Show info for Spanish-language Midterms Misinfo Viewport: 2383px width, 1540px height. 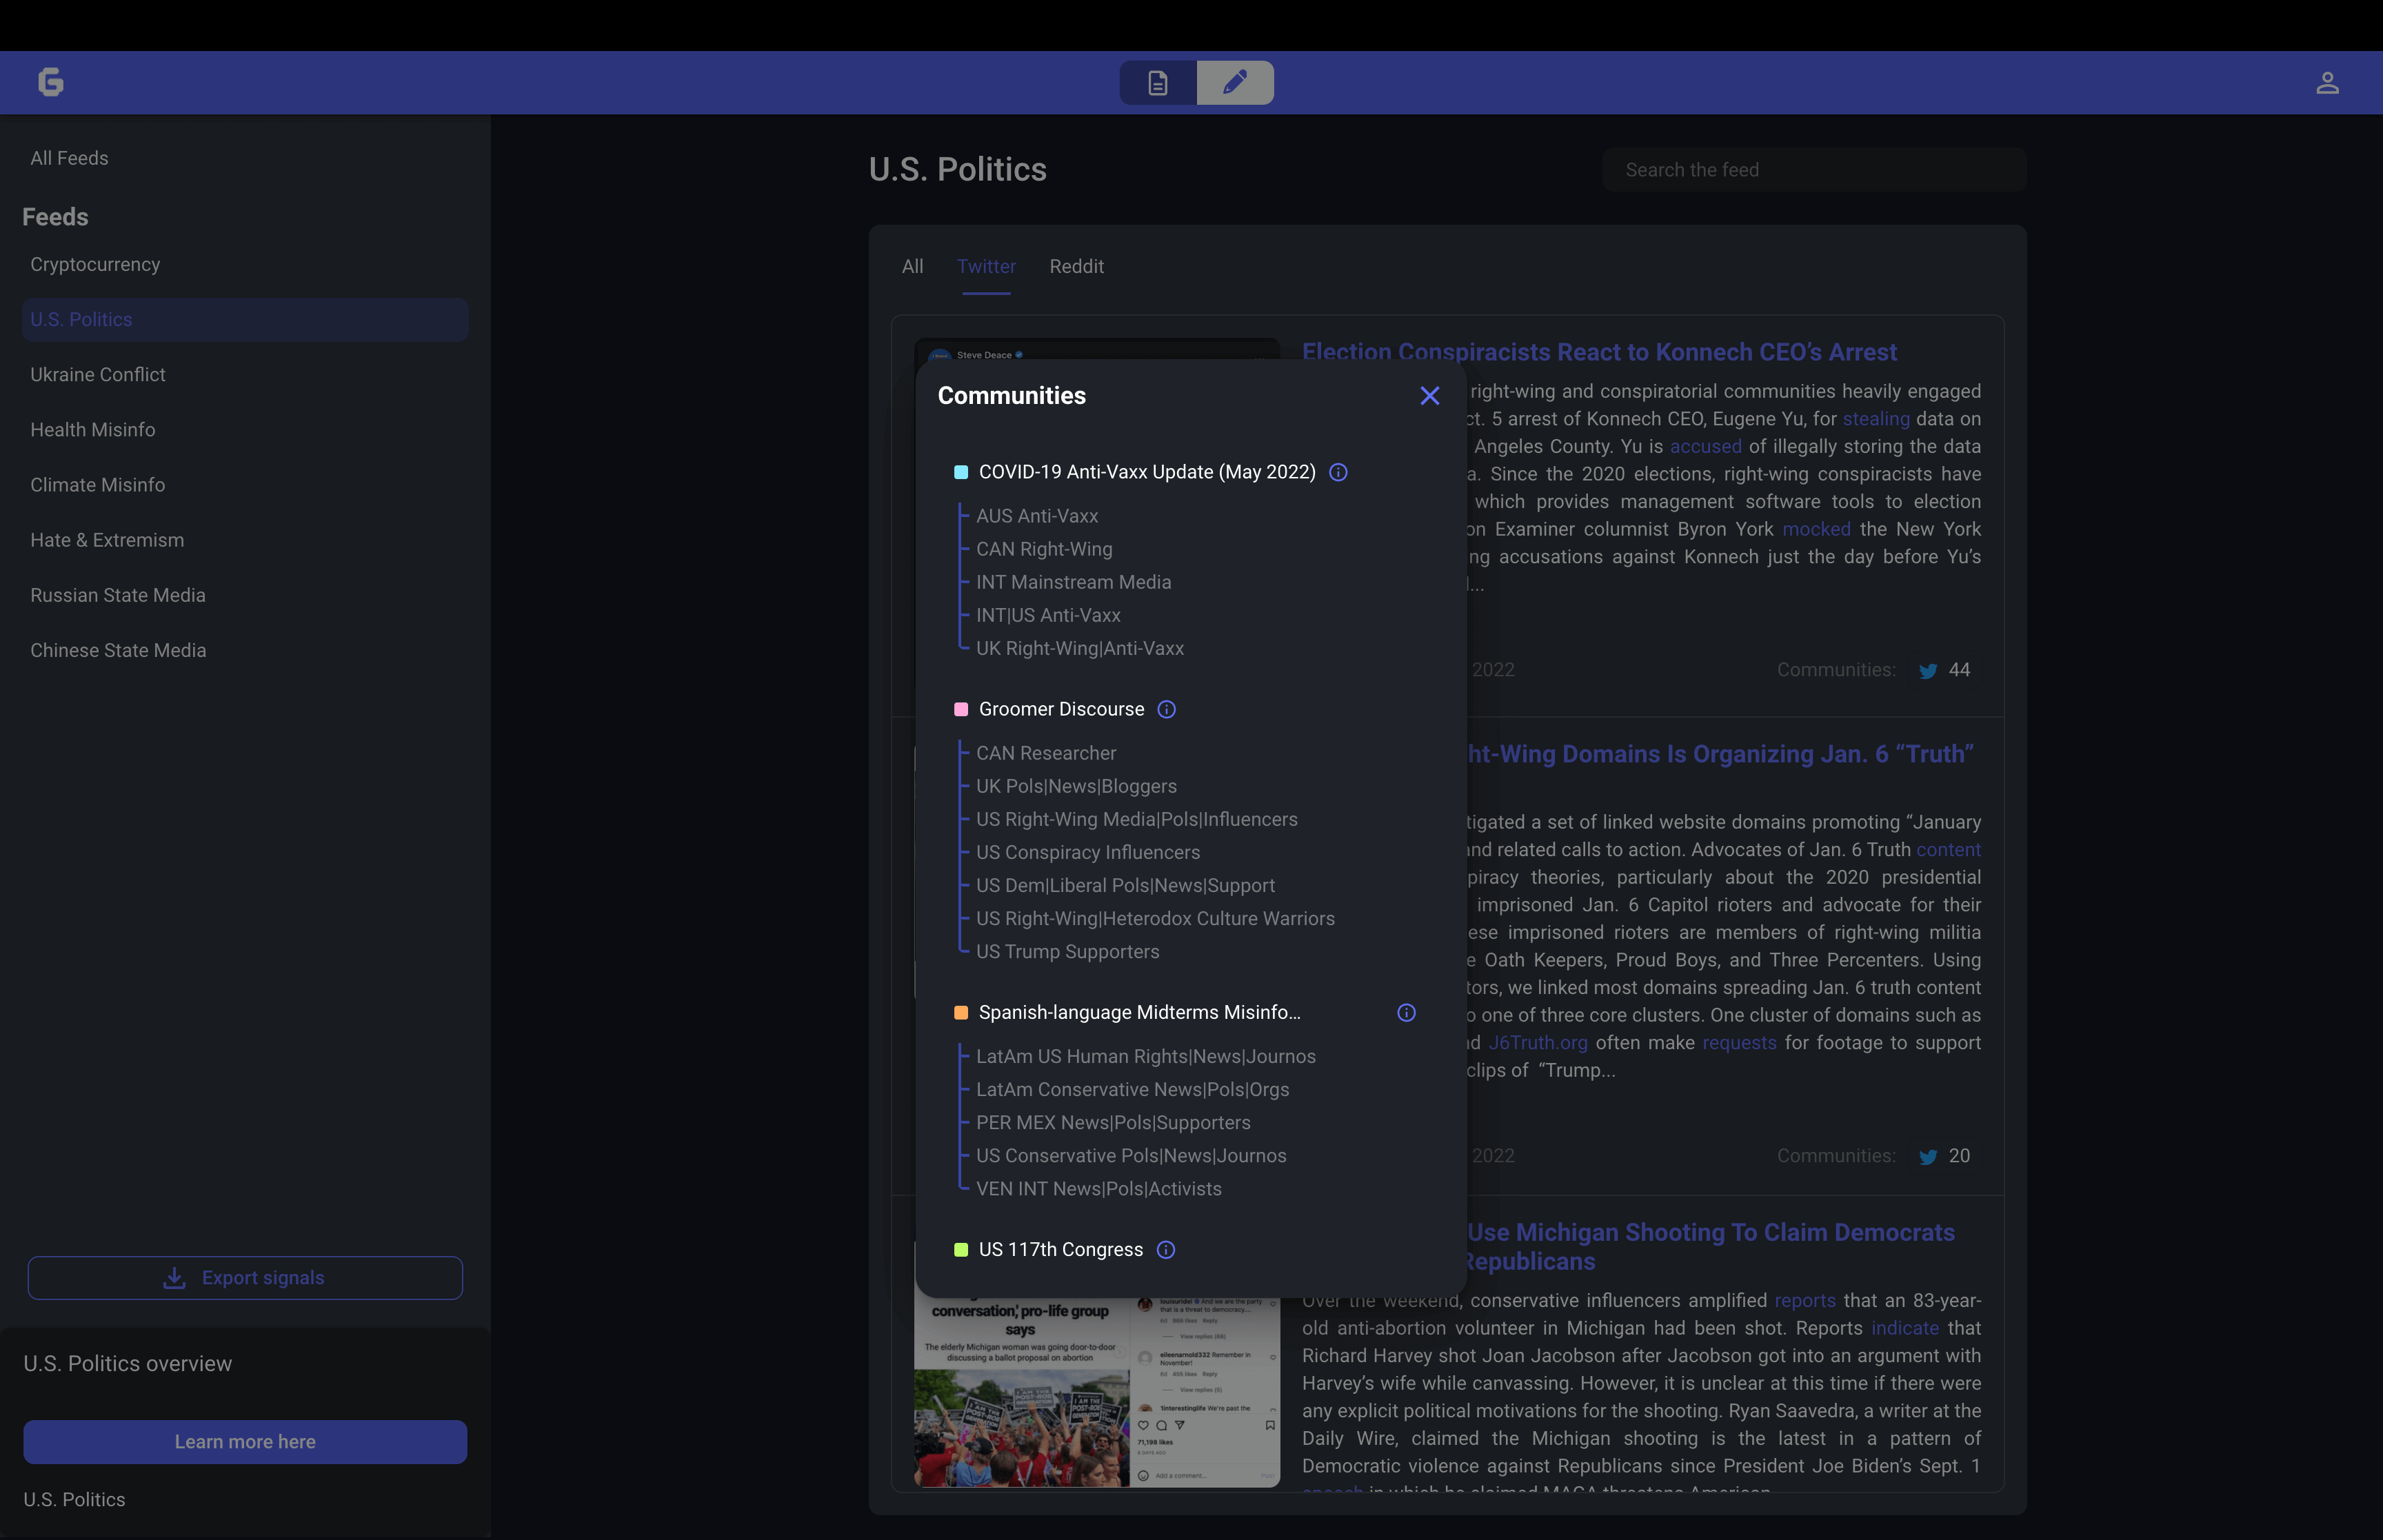(x=1406, y=1013)
